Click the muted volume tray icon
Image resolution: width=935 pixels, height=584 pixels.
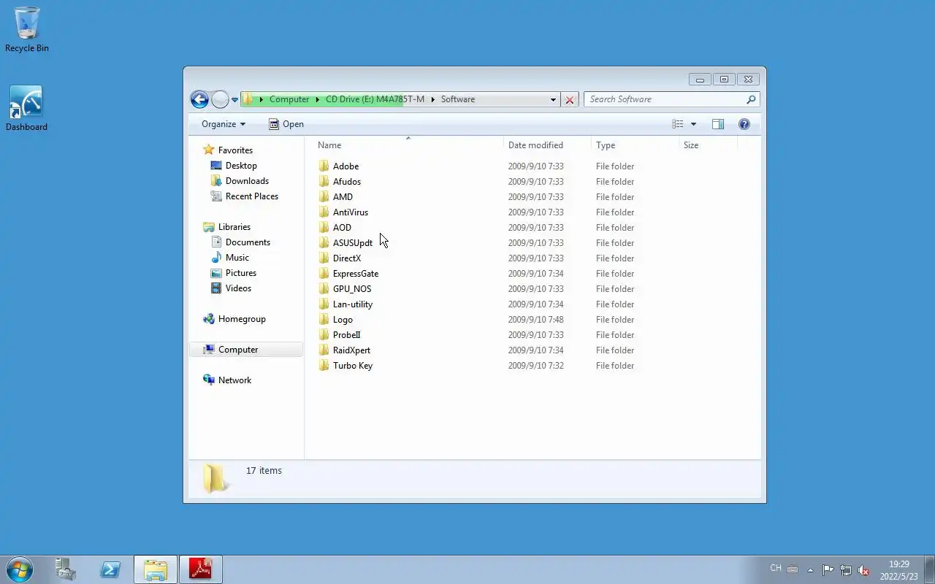[863, 570]
